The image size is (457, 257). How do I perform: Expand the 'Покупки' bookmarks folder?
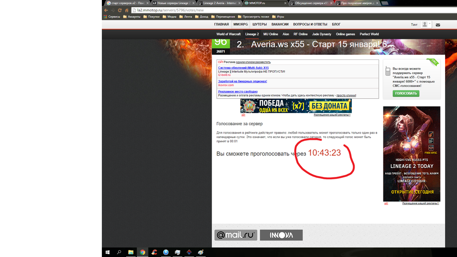tap(151, 16)
